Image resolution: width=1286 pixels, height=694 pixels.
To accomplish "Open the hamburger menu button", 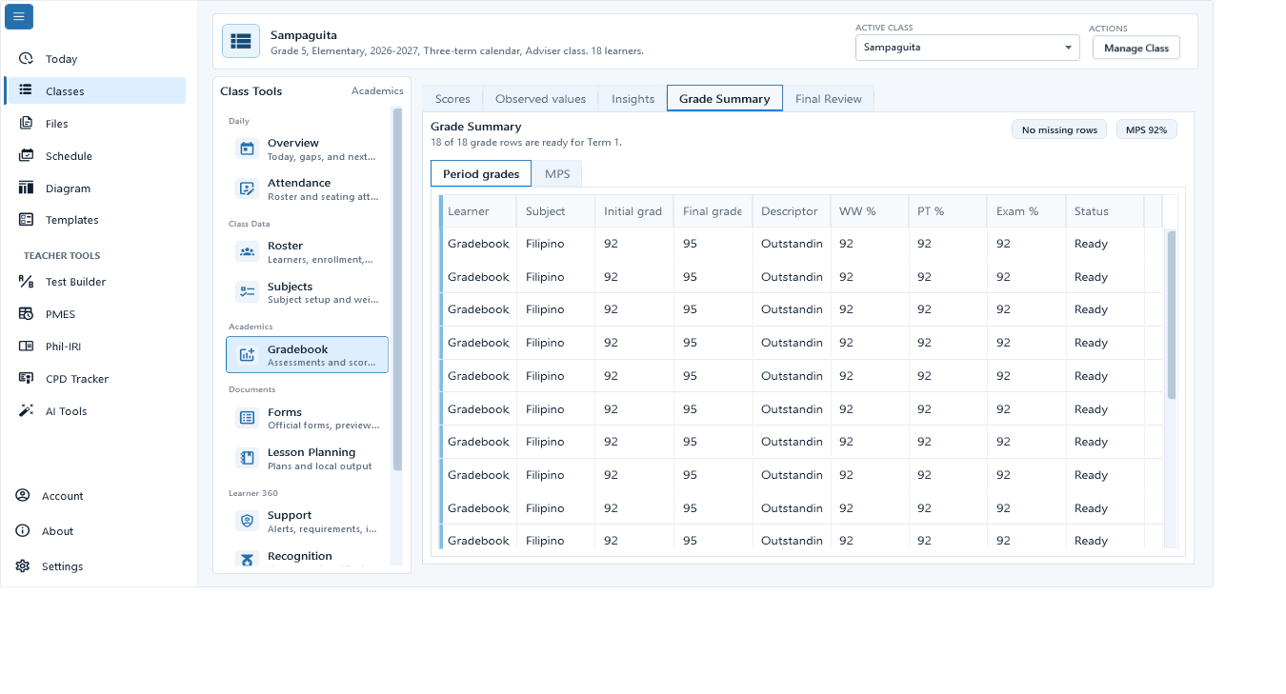I will coord(19,16).
